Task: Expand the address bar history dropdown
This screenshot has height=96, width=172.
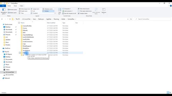Action: 128,19
